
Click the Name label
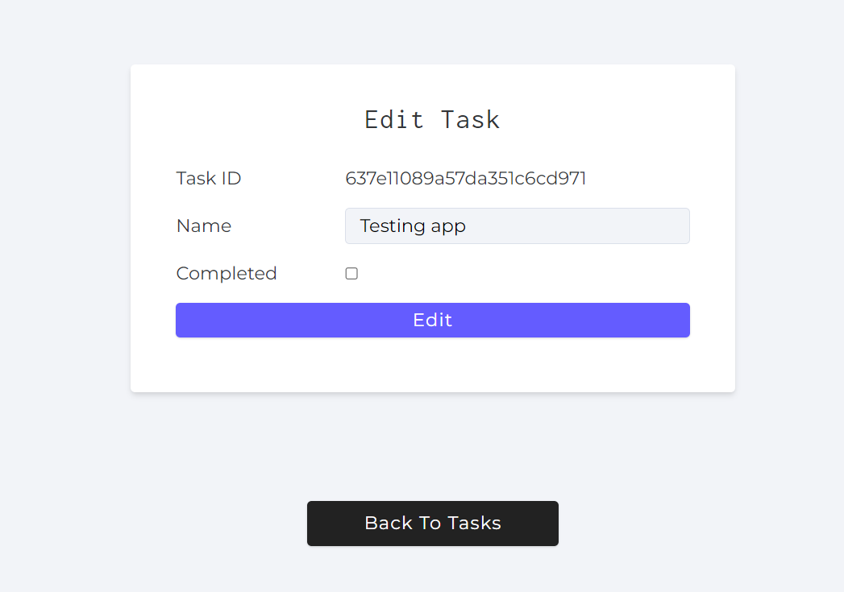(x=203, y=226)
